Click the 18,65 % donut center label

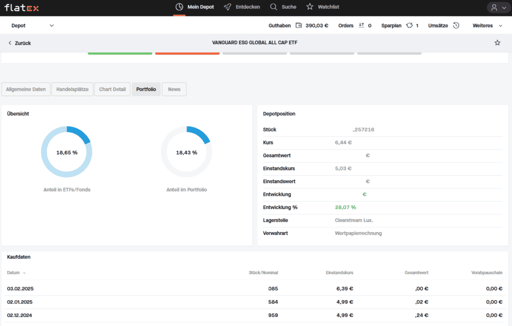[x=67, y=152]
